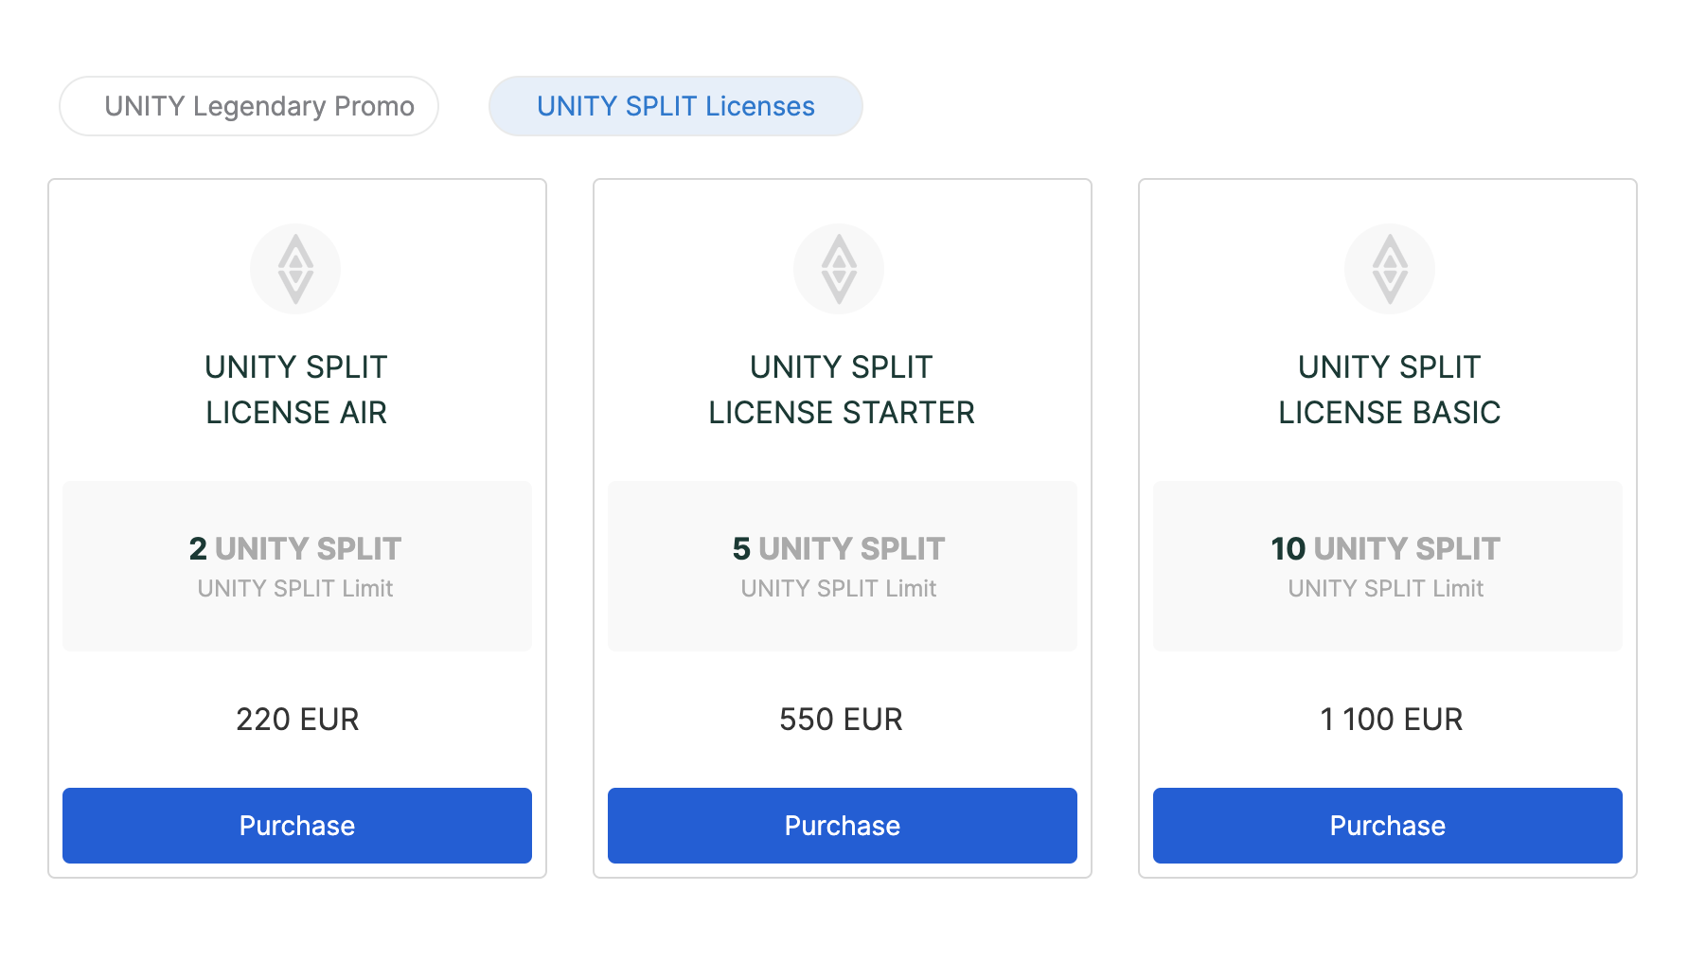Click the UNITY SPLIT LICENSE STARTER diamond icon
Screen dimensions: 1706x962
tap(839, 269)
